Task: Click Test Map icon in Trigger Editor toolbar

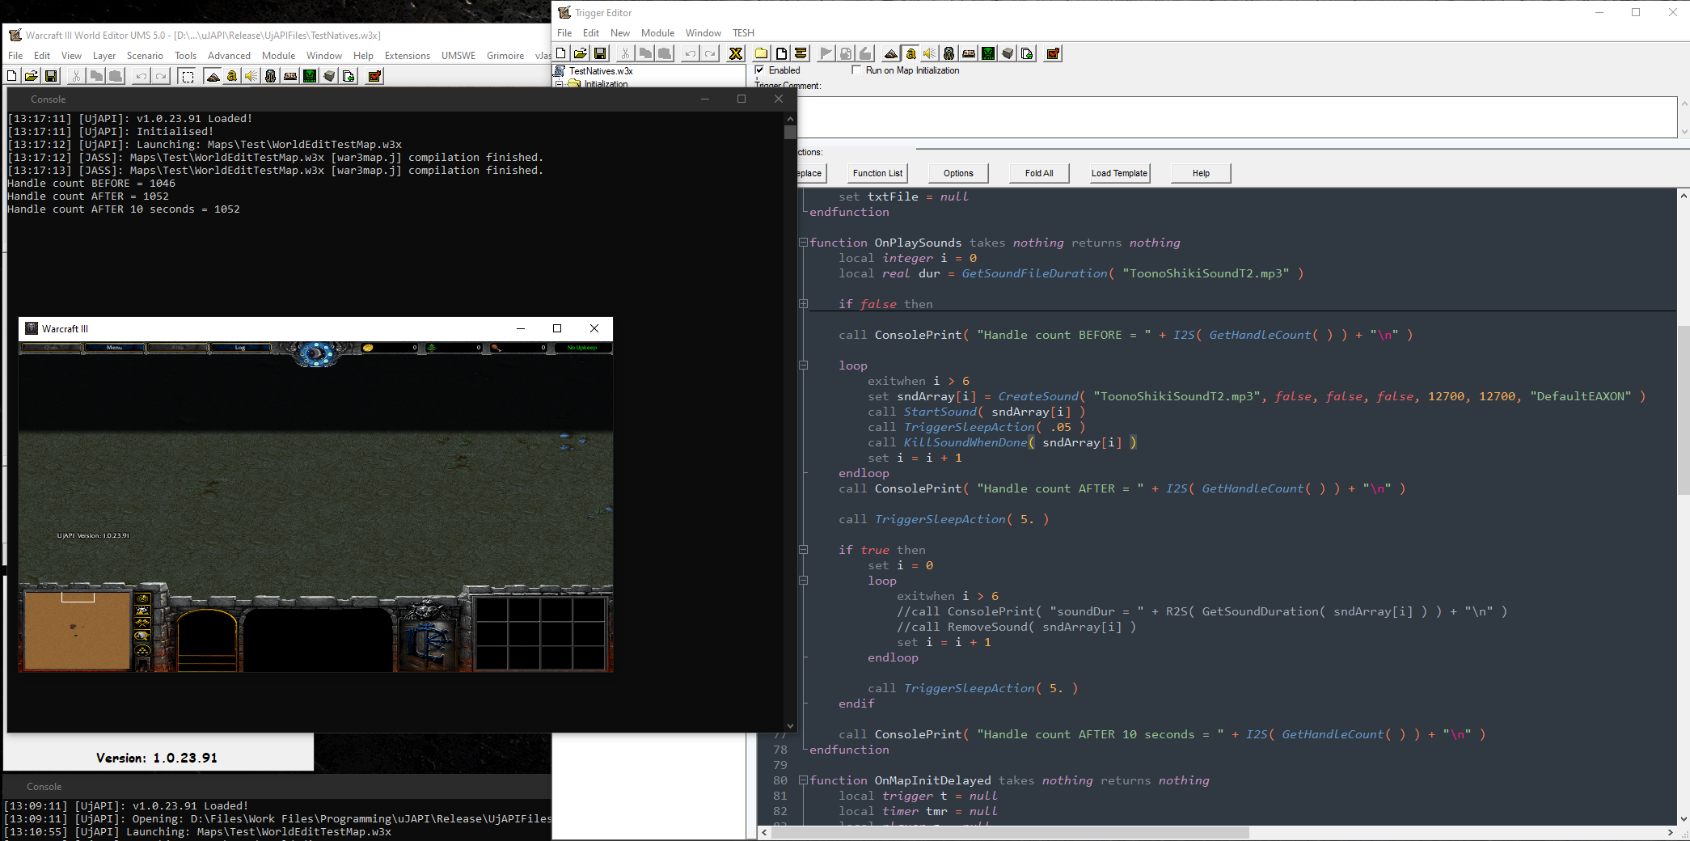Action: 1053,54
